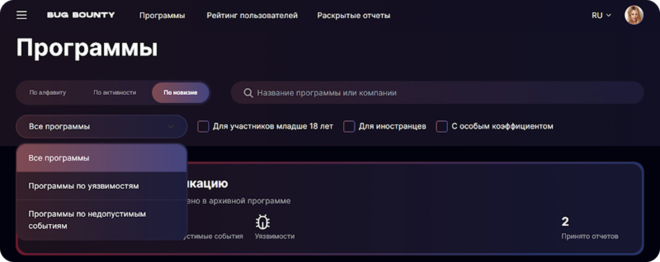Toggle Для иностранцев checkbox
This screenshot has width=660, height=262.
point(349,127)
